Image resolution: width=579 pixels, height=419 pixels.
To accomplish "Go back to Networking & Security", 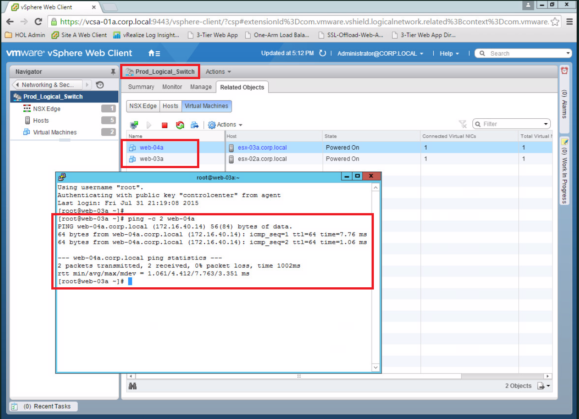I will pos(47,85).
